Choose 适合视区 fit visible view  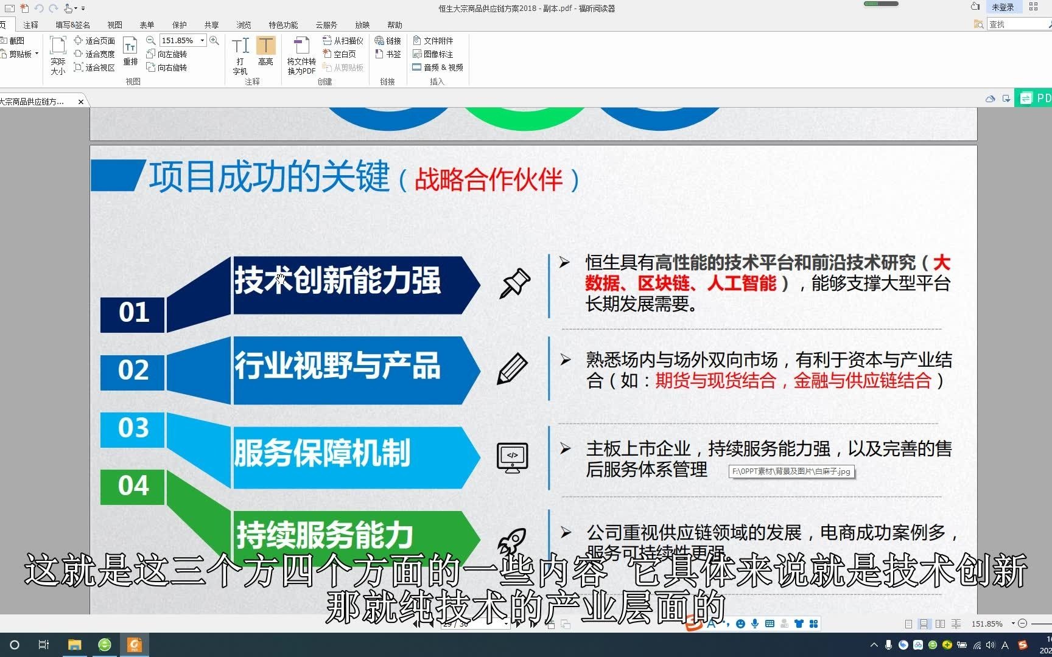(94, 68)
